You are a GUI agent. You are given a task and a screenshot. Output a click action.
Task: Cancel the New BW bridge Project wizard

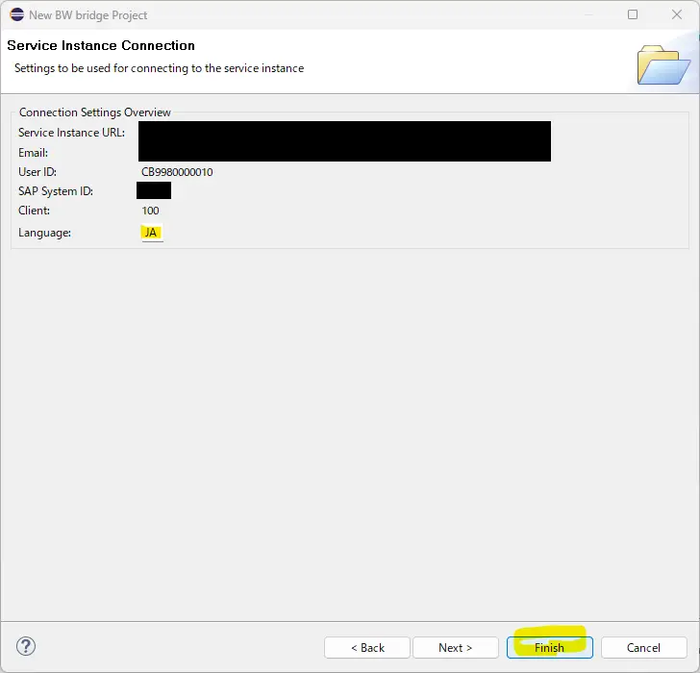click(x=643, y=647)
